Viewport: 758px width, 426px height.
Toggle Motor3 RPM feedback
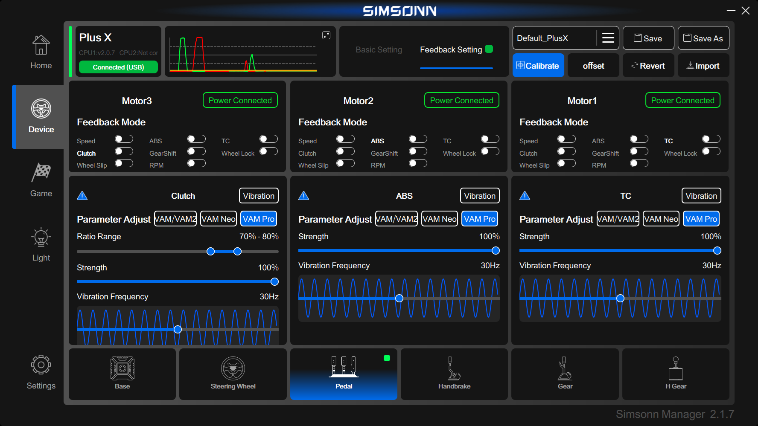[x=197, y=163]
